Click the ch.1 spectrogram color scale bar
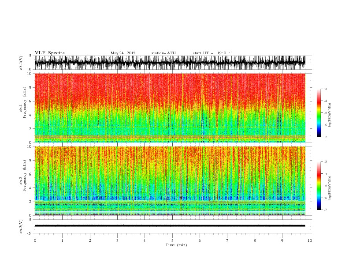 click(x=319, y=113)
